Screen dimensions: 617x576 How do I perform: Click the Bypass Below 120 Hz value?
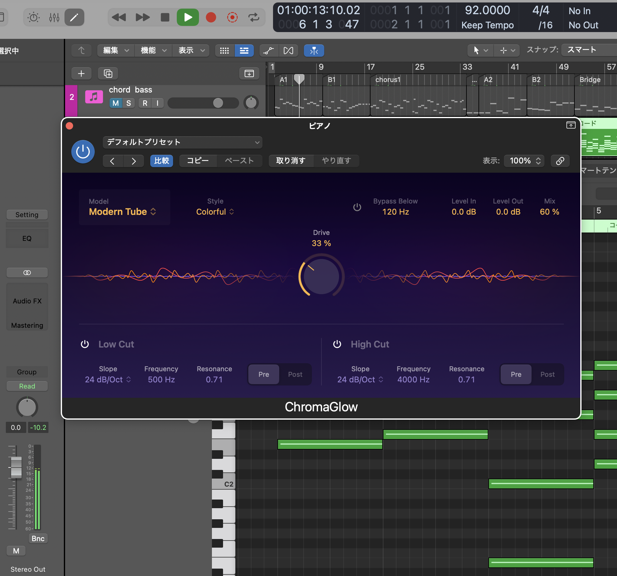(395, 212)
